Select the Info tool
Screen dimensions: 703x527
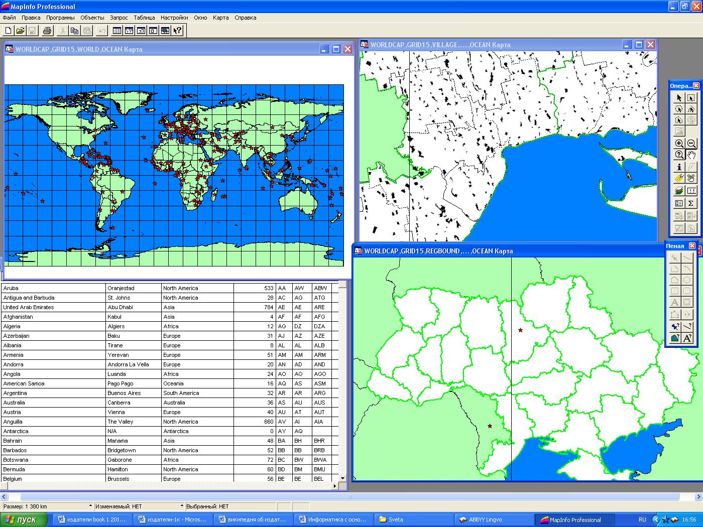click(x=679, y=167)
